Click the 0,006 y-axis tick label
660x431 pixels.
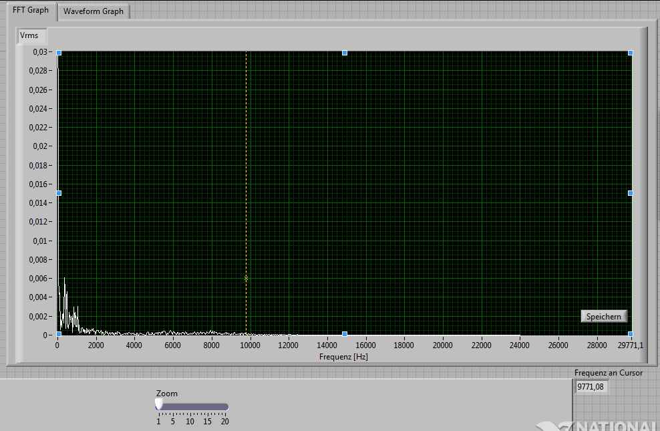tap(38, 278)
